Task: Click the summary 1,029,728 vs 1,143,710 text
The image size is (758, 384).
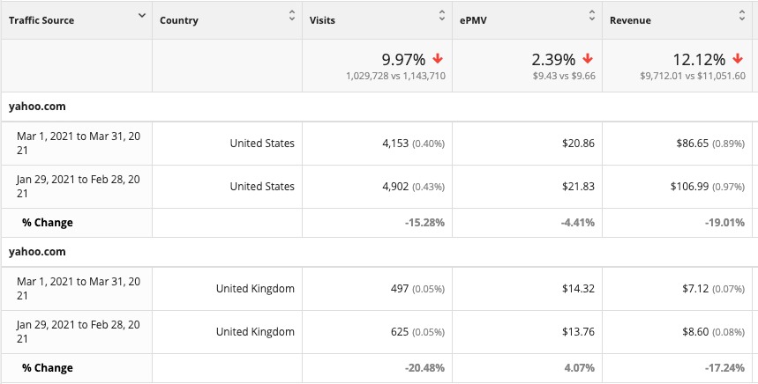Action: pos(396,77)
